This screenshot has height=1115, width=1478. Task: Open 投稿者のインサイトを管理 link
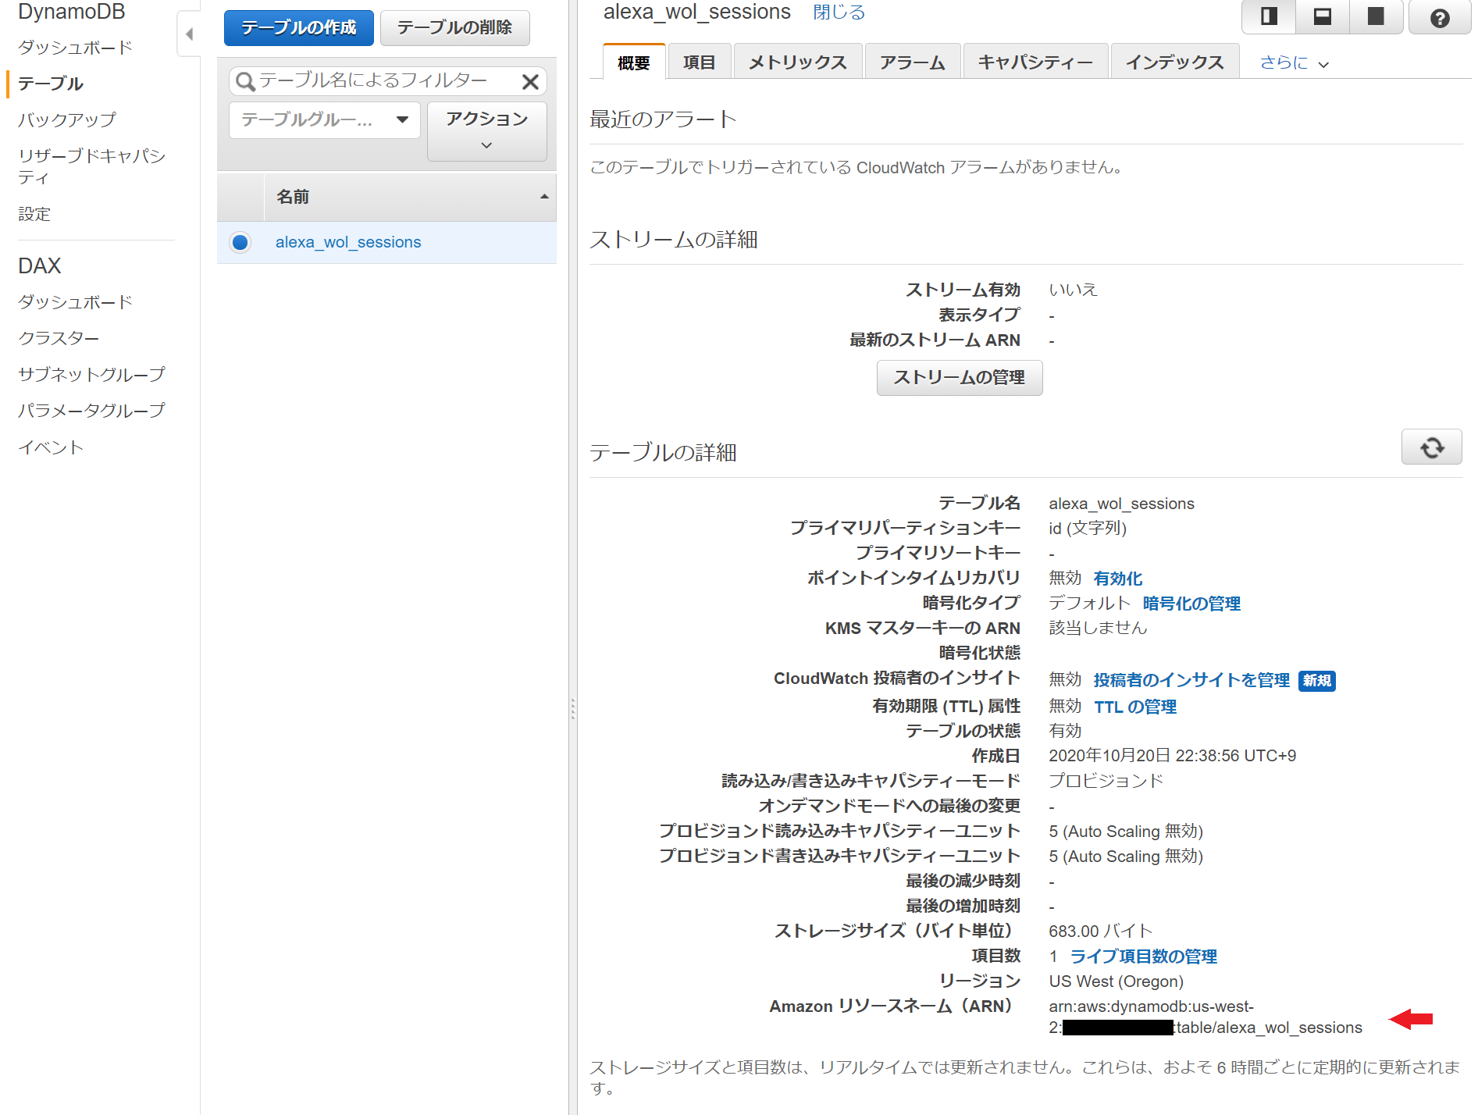[x=1191, y=680]
